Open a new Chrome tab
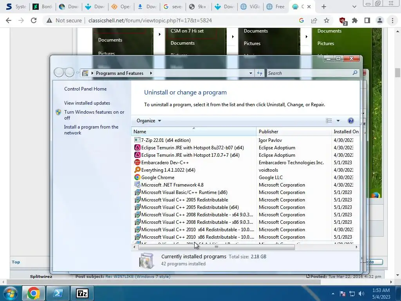The width and height of the screenshot is (401, 301). coord(324,7)
